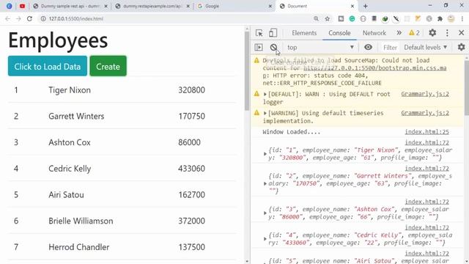The image size is (469, 264).
Task: Open the Chrome profile avatar
Action: [x=451, y=18]
